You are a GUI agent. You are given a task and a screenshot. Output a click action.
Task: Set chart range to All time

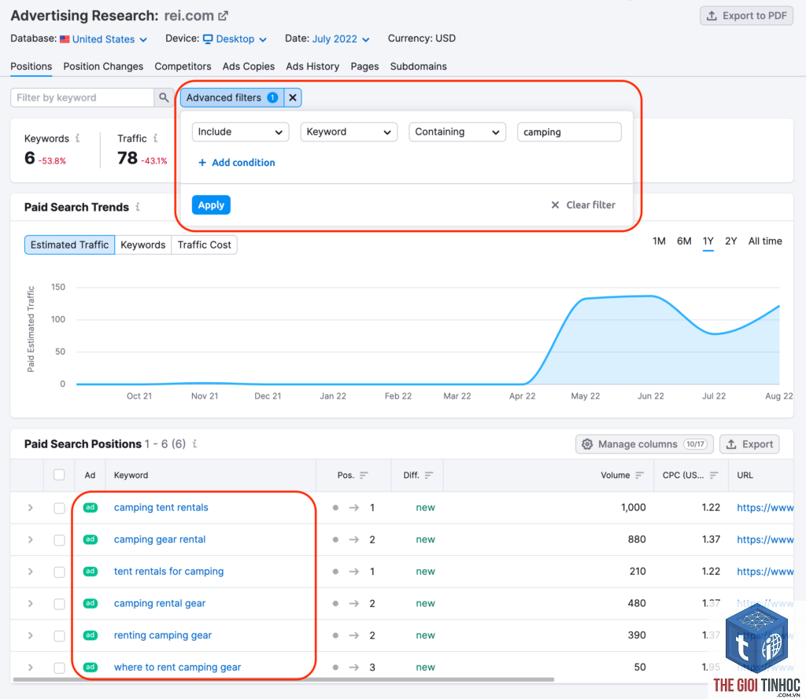click(765, 241)
